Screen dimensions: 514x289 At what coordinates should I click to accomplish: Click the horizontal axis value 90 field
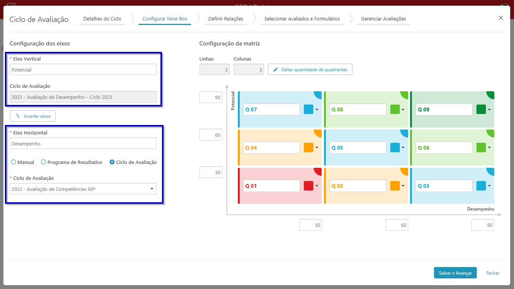tap(483, 225)
